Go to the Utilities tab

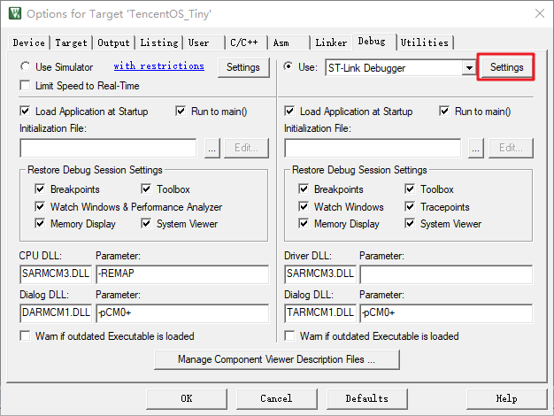point(425,42)
